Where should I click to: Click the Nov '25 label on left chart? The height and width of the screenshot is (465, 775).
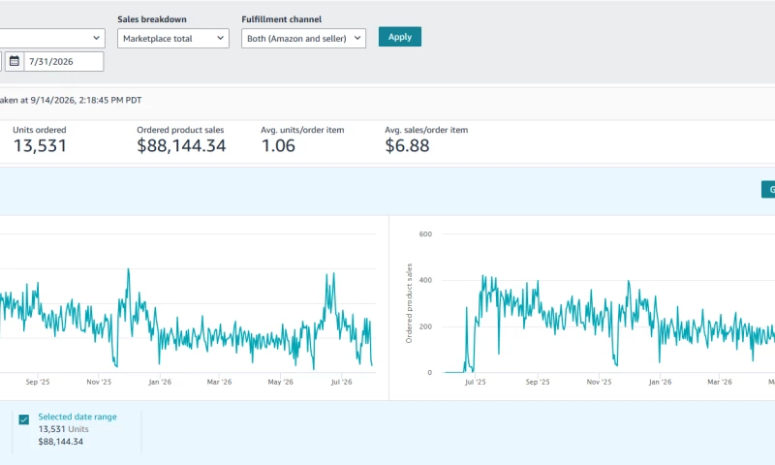tap(99, 382)
